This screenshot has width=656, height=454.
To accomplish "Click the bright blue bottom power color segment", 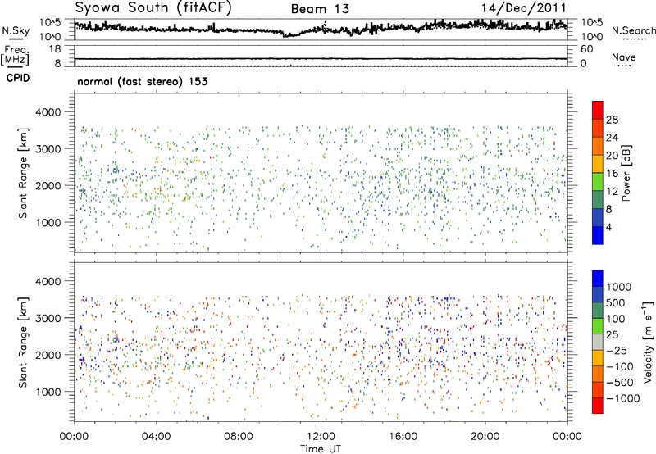I will 598,235.
